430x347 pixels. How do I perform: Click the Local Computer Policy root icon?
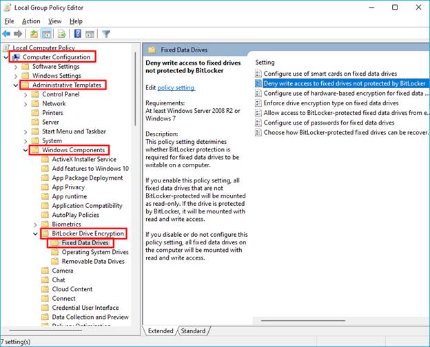(x=7, y=48)
